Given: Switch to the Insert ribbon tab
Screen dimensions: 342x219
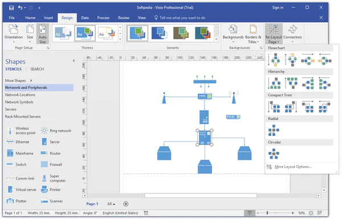Looking at the screenshot, I should coord(48,18).
